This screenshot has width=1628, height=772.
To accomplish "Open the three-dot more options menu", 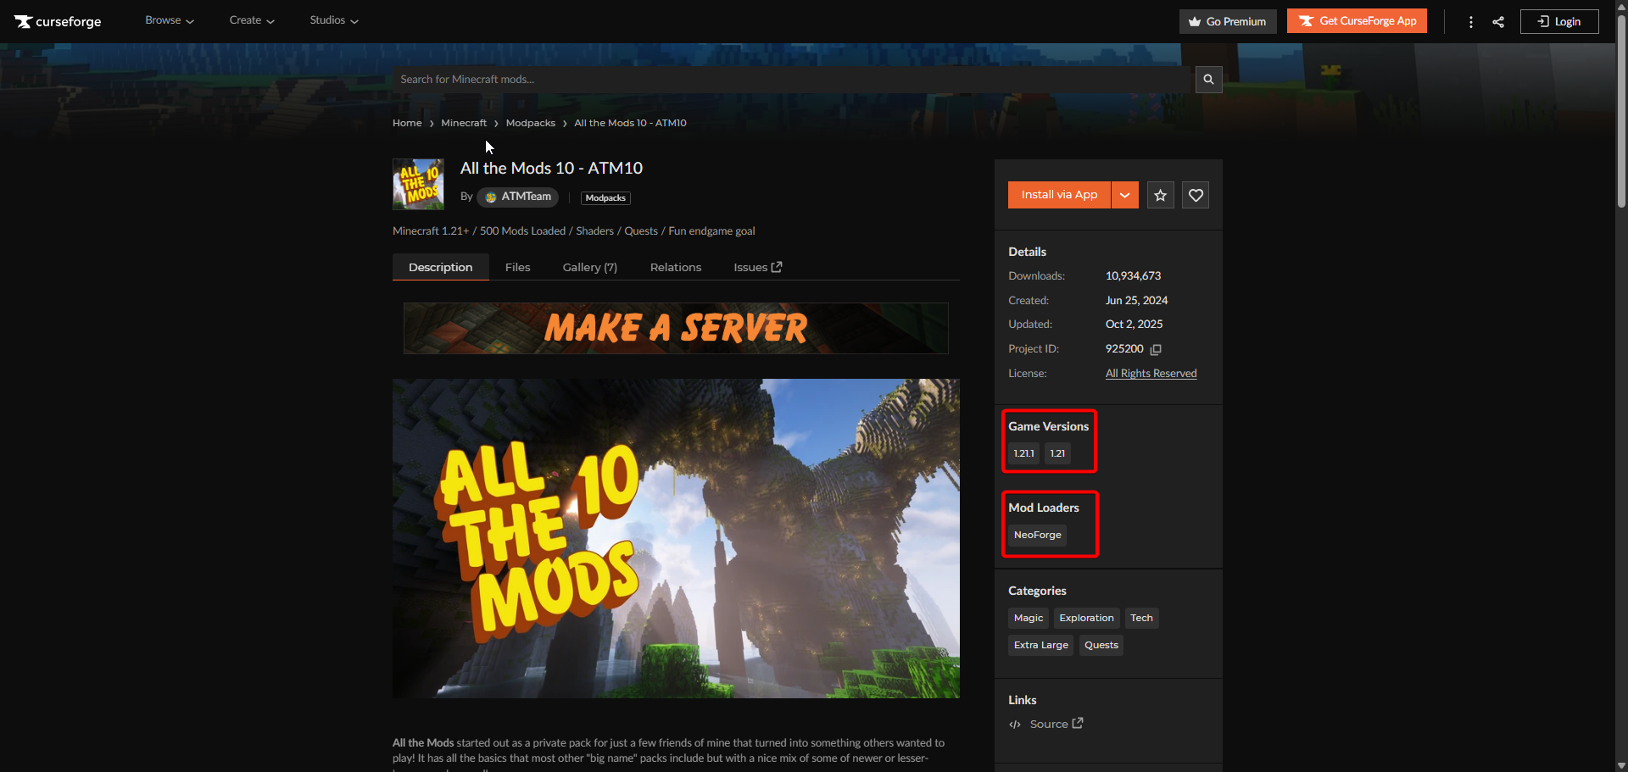I will [x=1470, y=22].
